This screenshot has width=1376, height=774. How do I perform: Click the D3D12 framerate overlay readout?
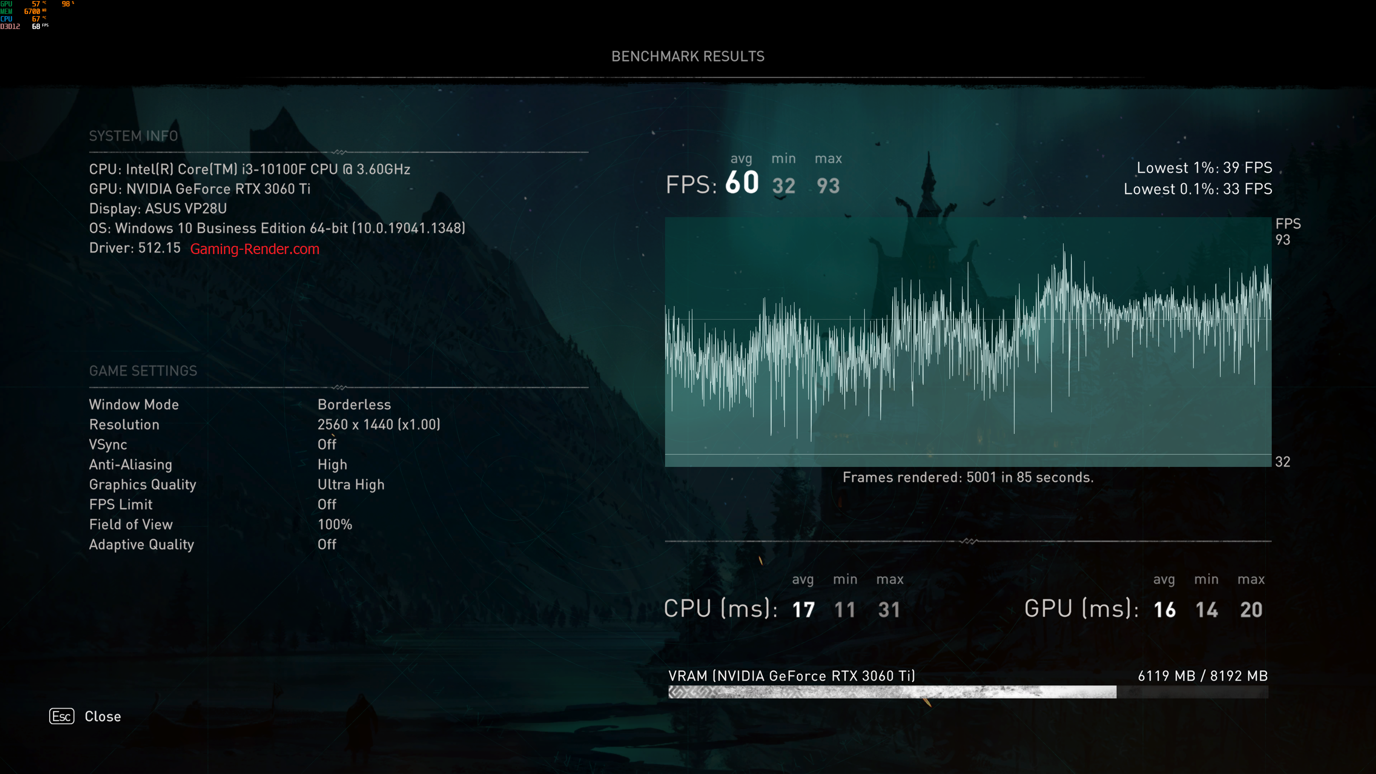click(36, 26)
